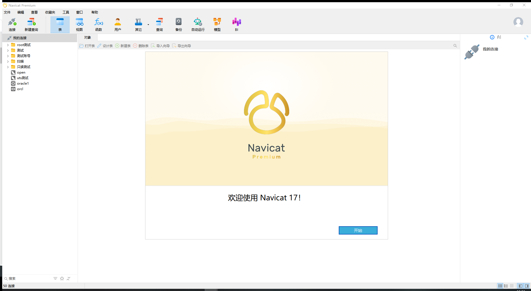Click 我的连接 label in right info panel

pyautogui.click(x=491, y=49)
